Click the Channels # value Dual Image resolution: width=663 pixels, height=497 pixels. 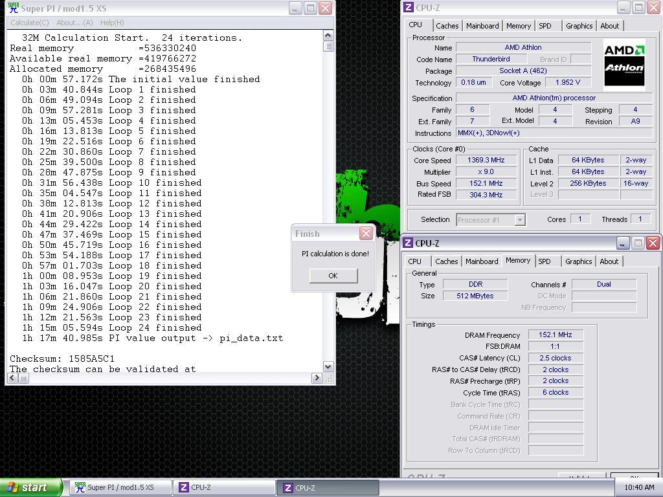click(x=604, y=285)
